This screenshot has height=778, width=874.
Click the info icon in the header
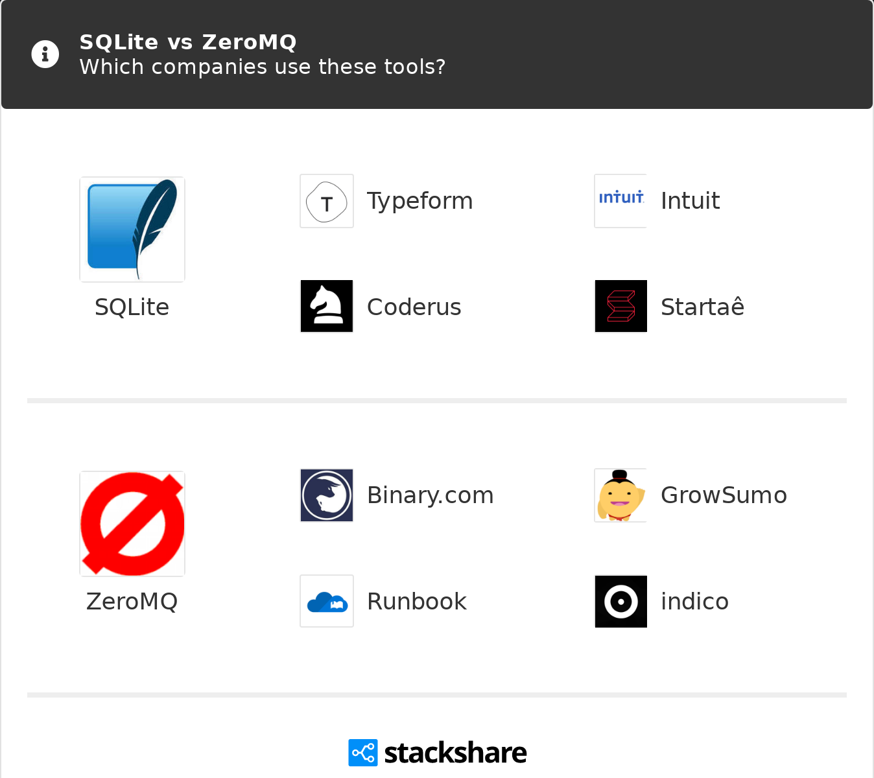(x=45, y=54)
